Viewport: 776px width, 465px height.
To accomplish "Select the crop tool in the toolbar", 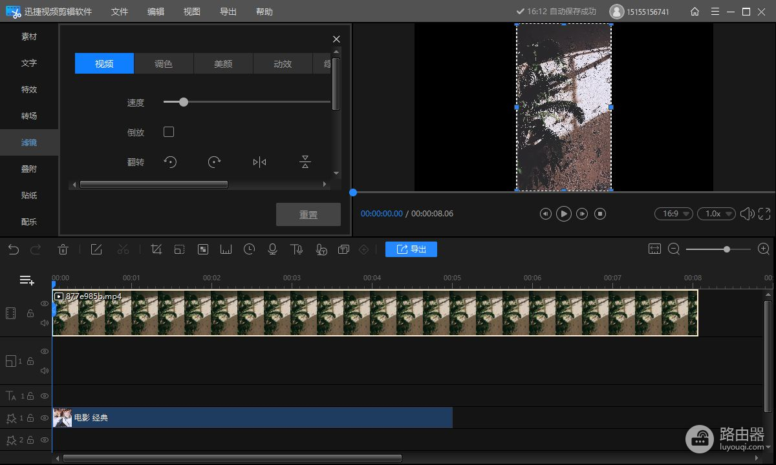I will tap(156, 249).
